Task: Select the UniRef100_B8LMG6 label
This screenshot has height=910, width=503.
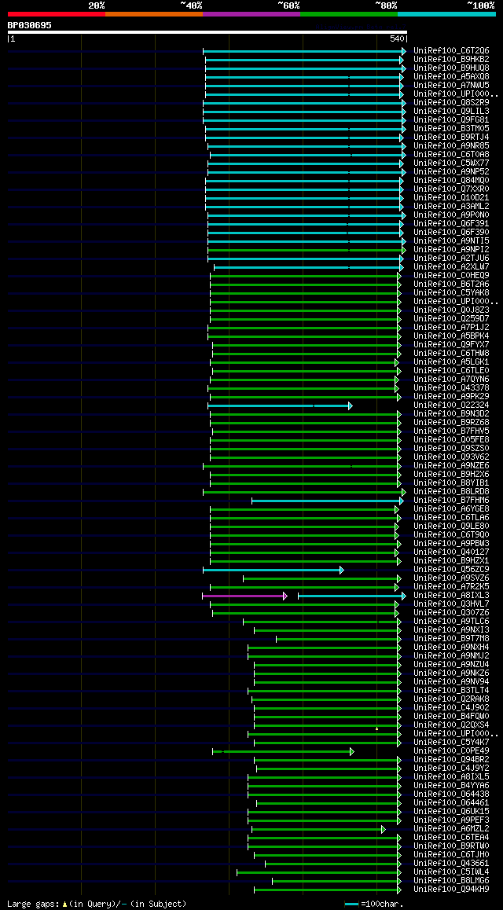Action: click(451, 881)
